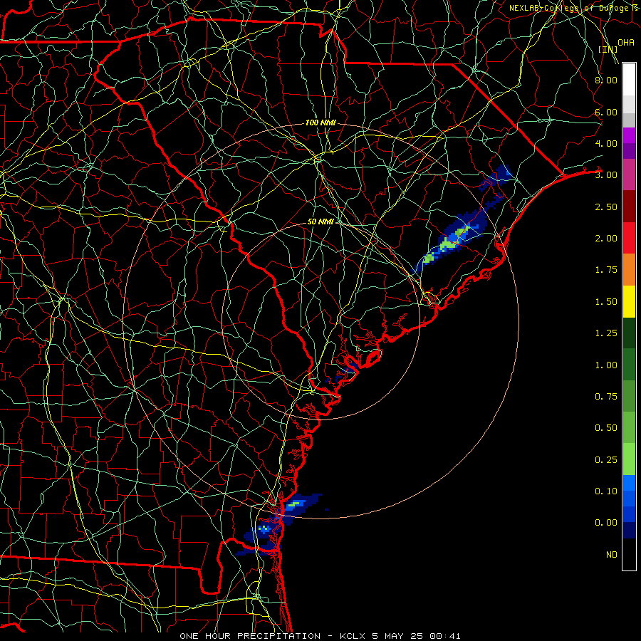
Task: Pick the light green swatch near 0.50
Action: tap(629, 428)
